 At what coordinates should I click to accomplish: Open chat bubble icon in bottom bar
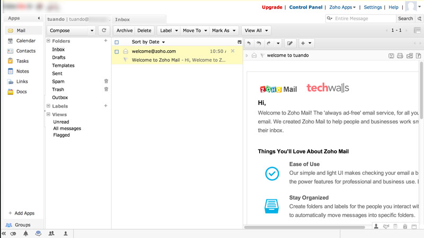pyautogui.click(x=38, y=233)
